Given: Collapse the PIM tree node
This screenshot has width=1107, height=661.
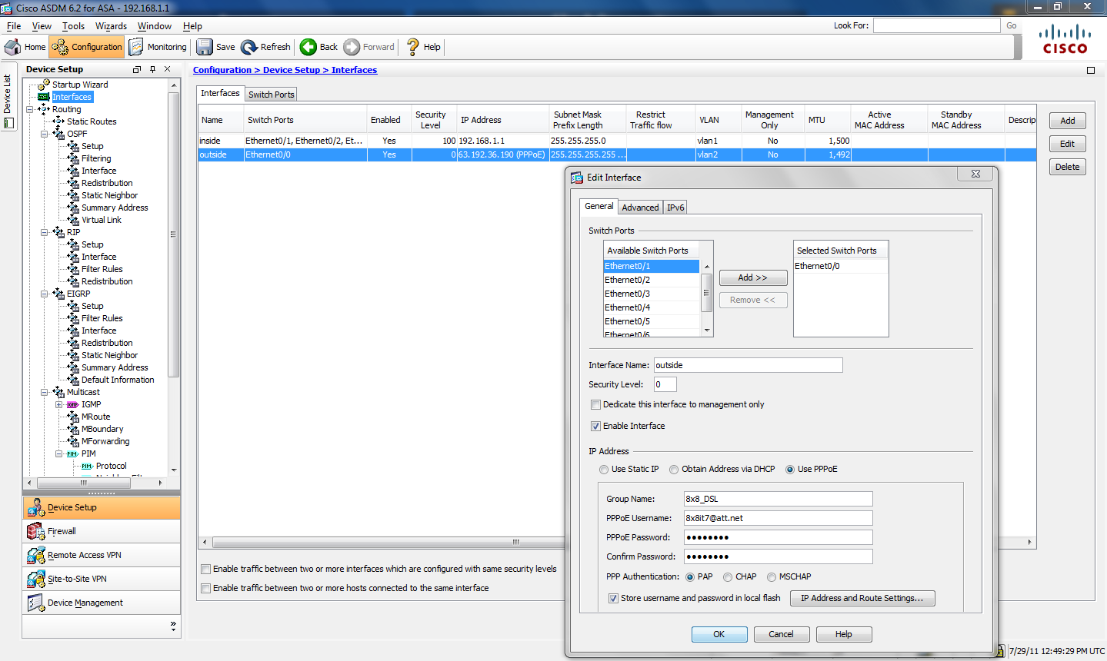Looking at the screenshot, I should point(59,453).
